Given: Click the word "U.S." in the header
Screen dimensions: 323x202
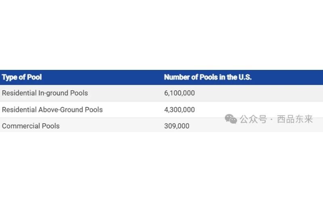Looking at the screenshot, I should point(245,77).
